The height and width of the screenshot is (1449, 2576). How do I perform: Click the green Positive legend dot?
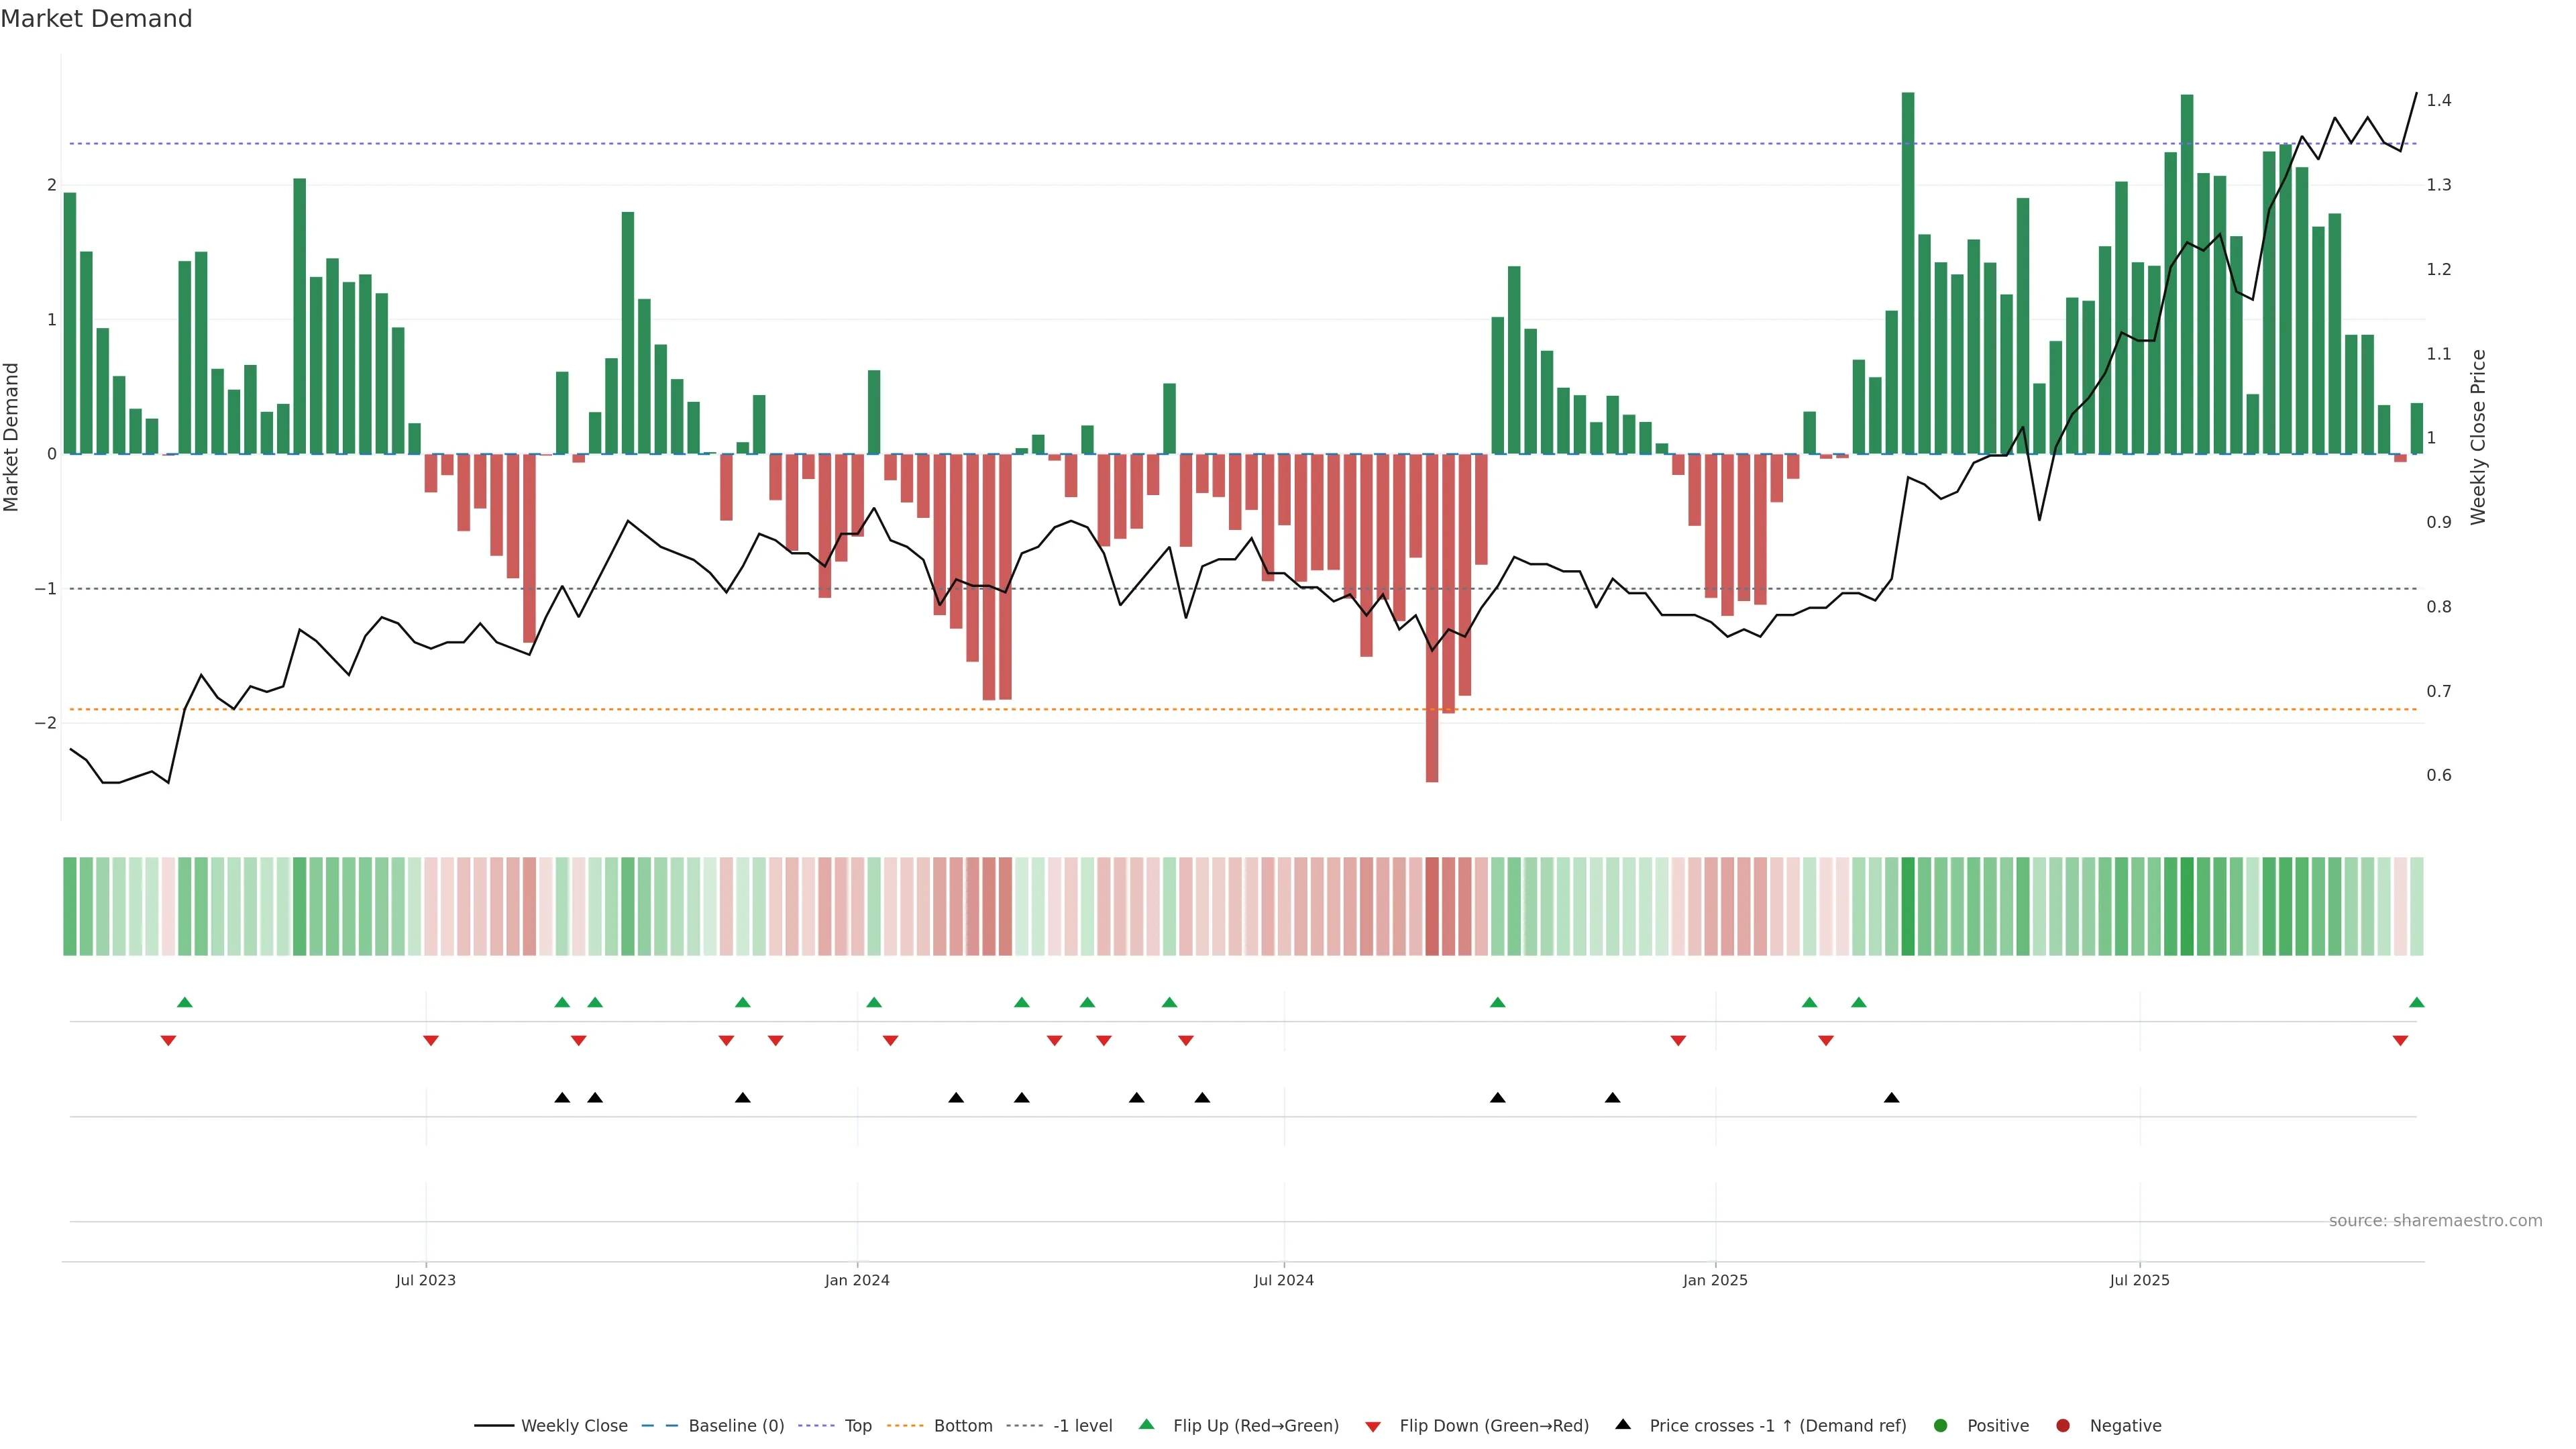click(1941, 1426)
